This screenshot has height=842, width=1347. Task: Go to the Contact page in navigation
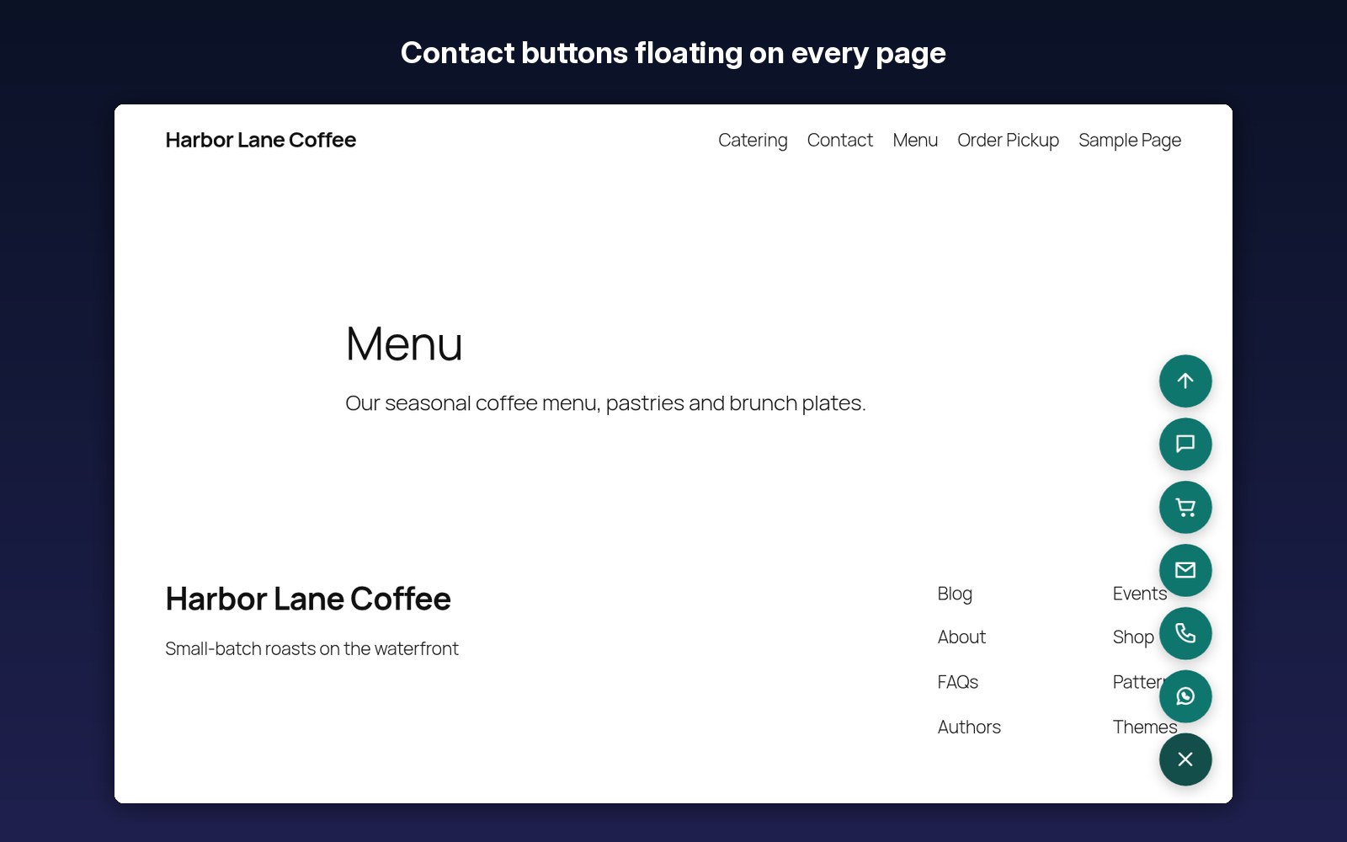839,141
